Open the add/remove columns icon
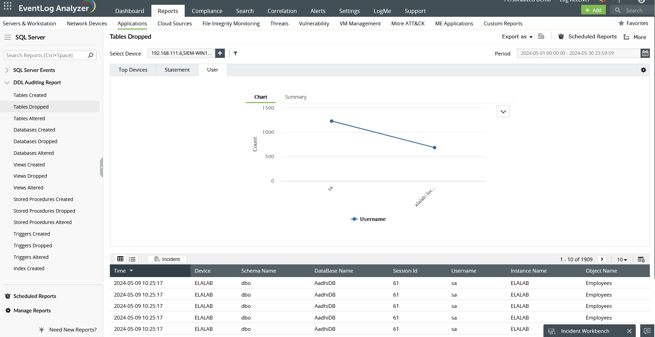 [x=641, y=259]
